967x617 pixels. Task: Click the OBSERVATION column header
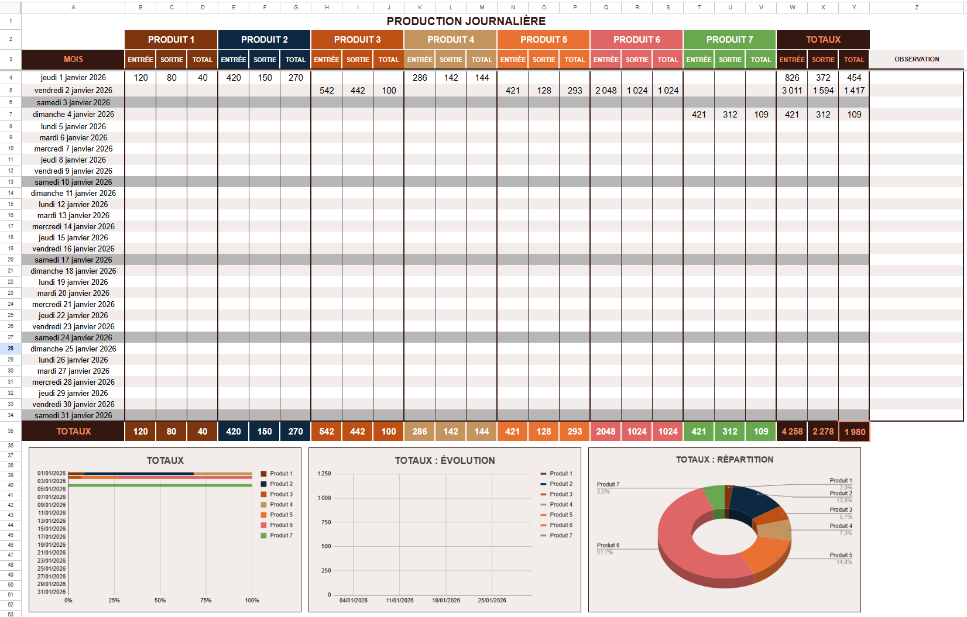coord(916,59)
